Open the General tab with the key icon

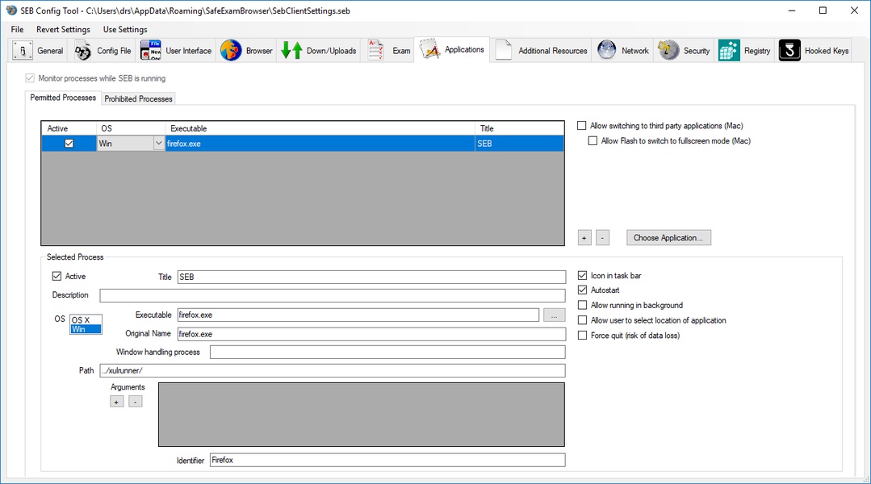pyautogui.click(x=23, y=51)
